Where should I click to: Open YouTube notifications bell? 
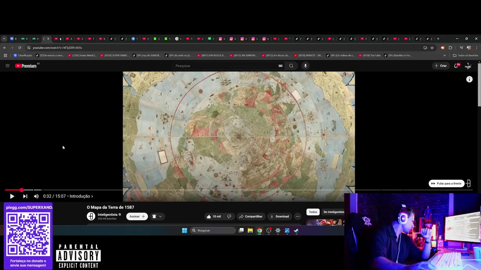[x=456, y=66]
